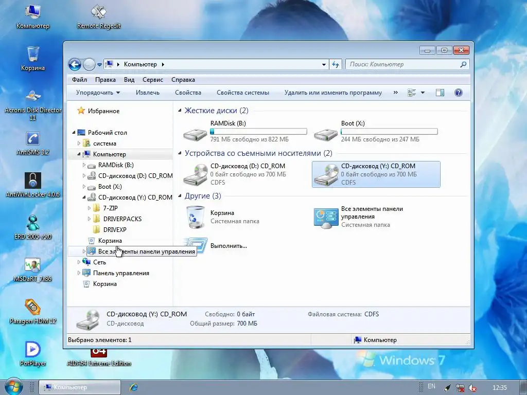Click the network tray icon
This screenshot has width=527, height=395.
click(x=460, y=388)
